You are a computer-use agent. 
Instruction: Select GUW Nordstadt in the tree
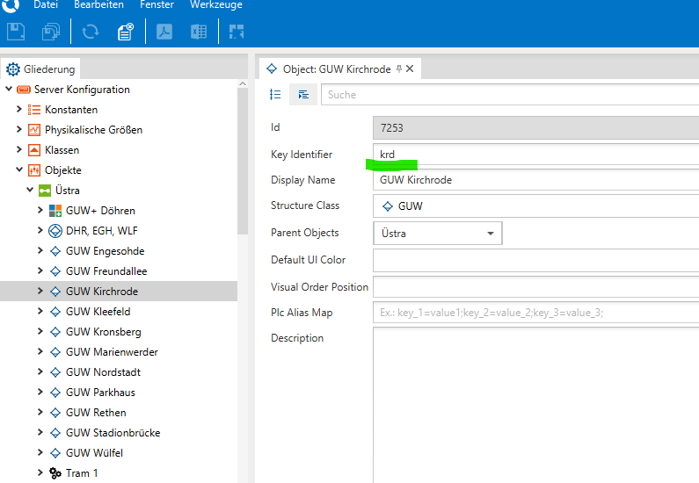[x=103, y=372]
